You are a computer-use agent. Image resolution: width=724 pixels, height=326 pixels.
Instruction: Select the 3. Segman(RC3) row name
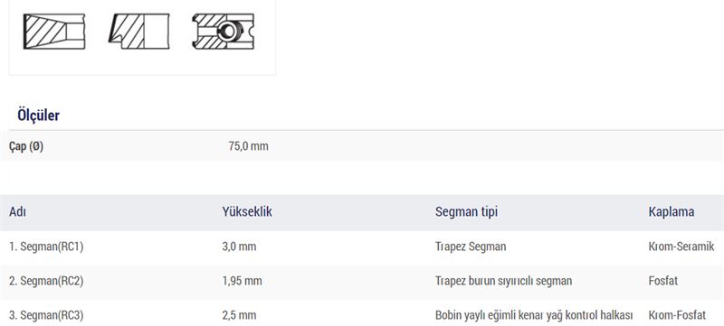click(46, 315)
